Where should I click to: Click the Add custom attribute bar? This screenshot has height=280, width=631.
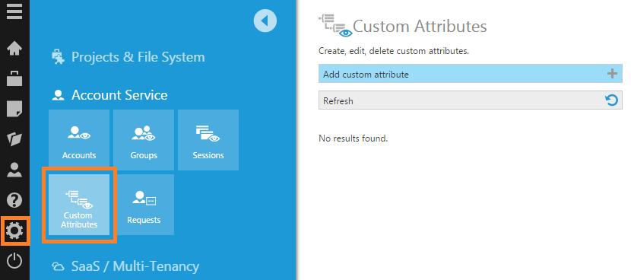coord(471,74)
